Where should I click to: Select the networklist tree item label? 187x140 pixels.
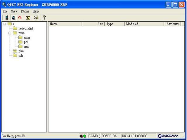click(26, 29)
